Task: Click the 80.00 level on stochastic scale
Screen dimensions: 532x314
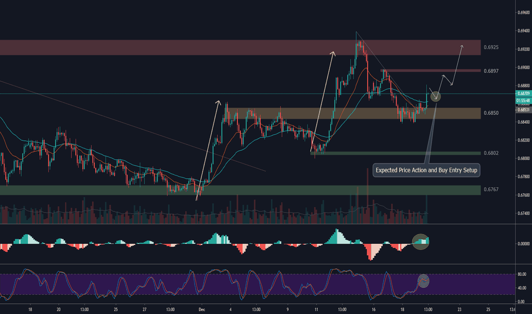Action: click(521, 274)
